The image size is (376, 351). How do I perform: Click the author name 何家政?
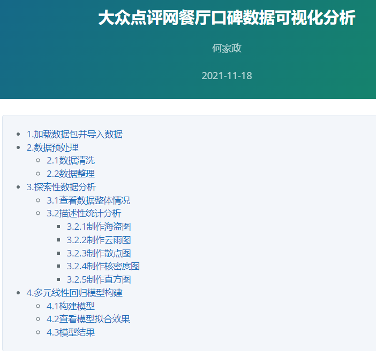(227, 48)
